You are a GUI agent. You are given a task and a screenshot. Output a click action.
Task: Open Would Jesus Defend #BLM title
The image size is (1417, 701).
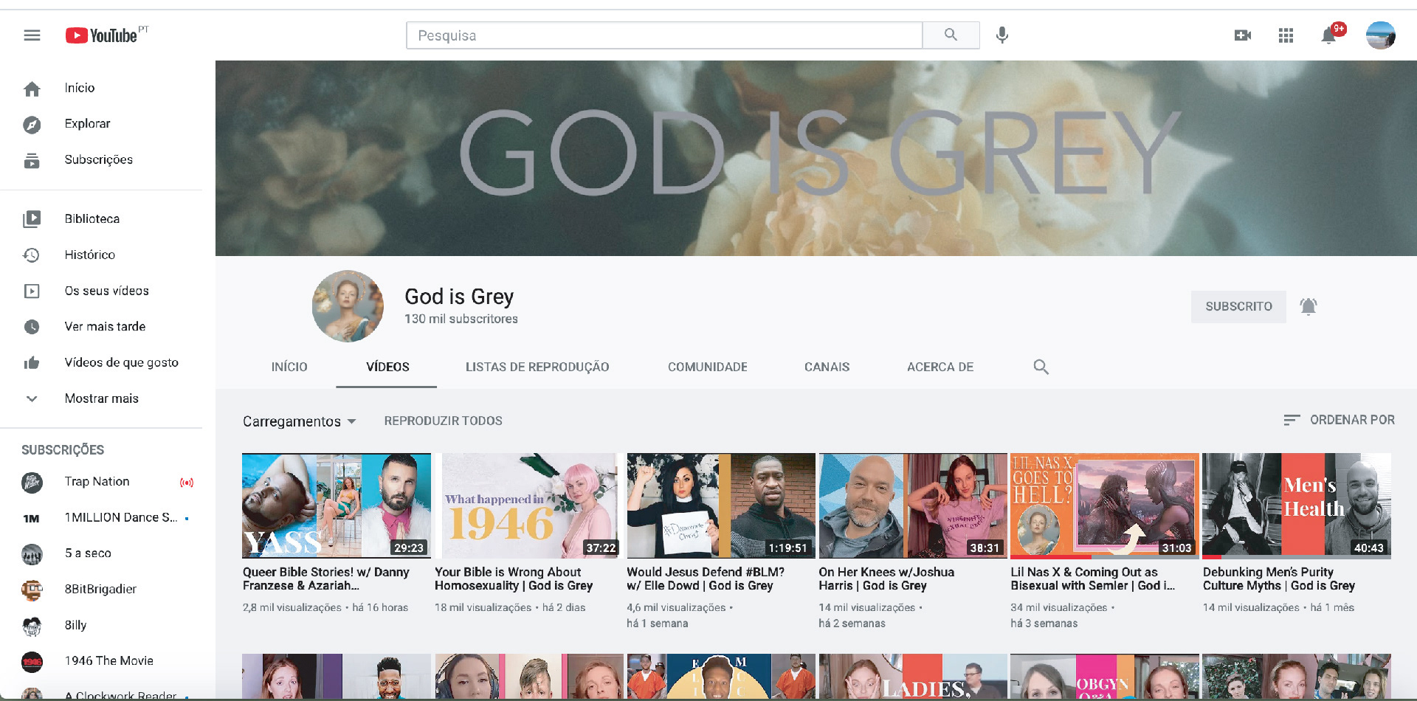tap(706, 579)
